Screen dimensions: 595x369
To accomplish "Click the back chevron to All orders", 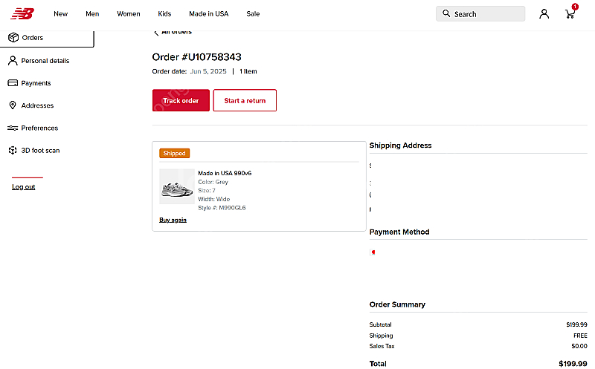I will click(x=156, y=33).
